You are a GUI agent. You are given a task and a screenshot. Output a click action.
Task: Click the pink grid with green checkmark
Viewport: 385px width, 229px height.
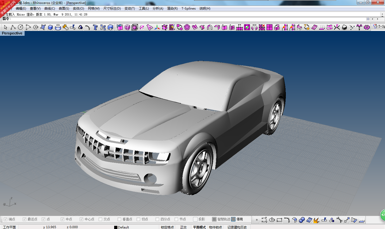[x=247, y=27]
